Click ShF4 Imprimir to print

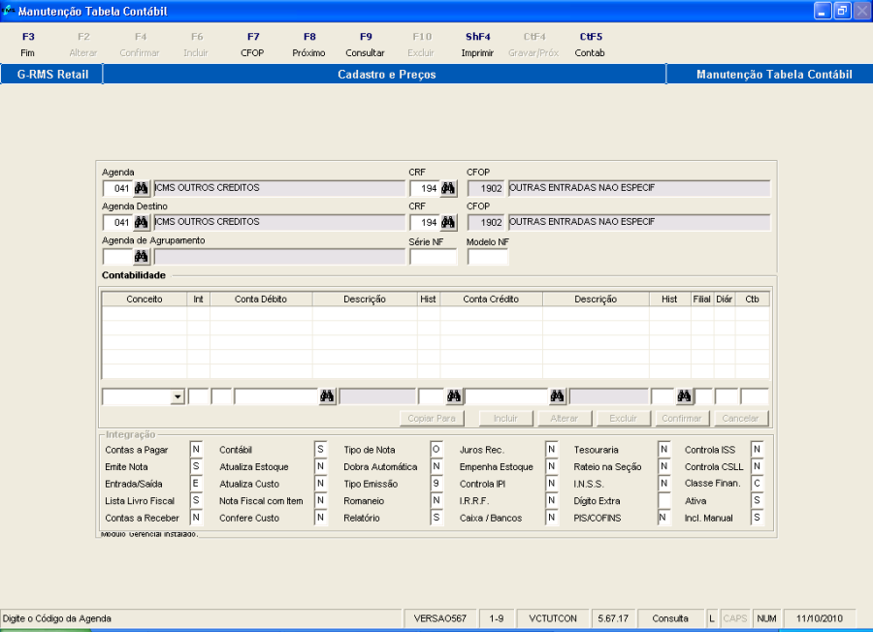coord(477,45)
